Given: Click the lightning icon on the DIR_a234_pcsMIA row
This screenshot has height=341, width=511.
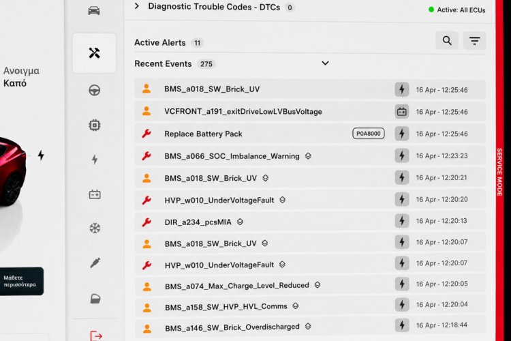Looking at the screenshot, I should [402, 221].
